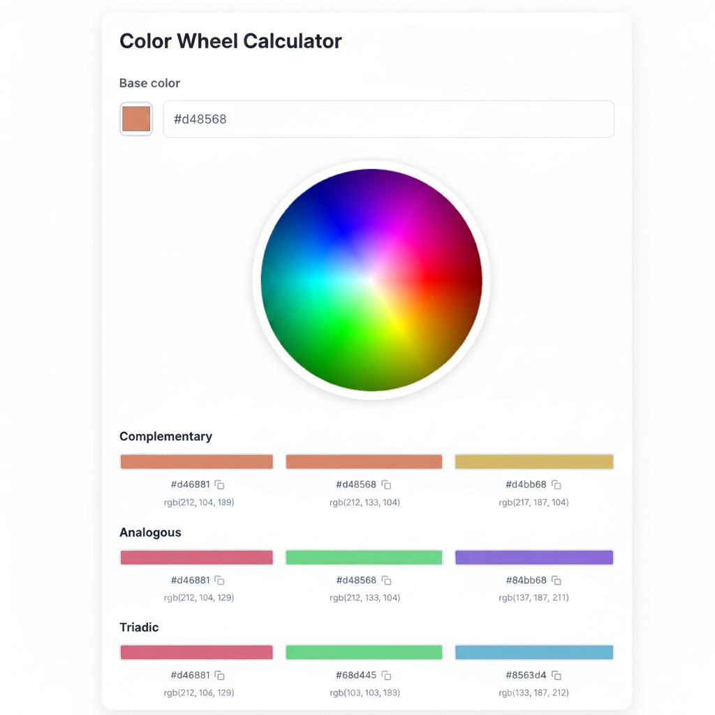Pick a hue on the color wheel
The width and height of the screenshot is (715, 715).
[x=371, y=280]
